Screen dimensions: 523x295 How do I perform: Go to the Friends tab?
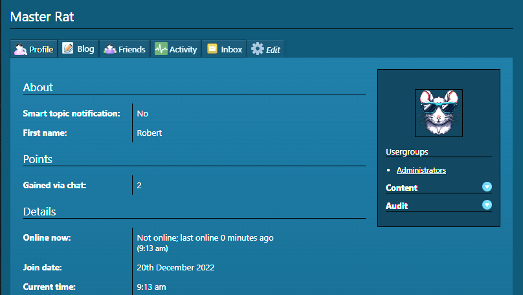tap(132, 50)
